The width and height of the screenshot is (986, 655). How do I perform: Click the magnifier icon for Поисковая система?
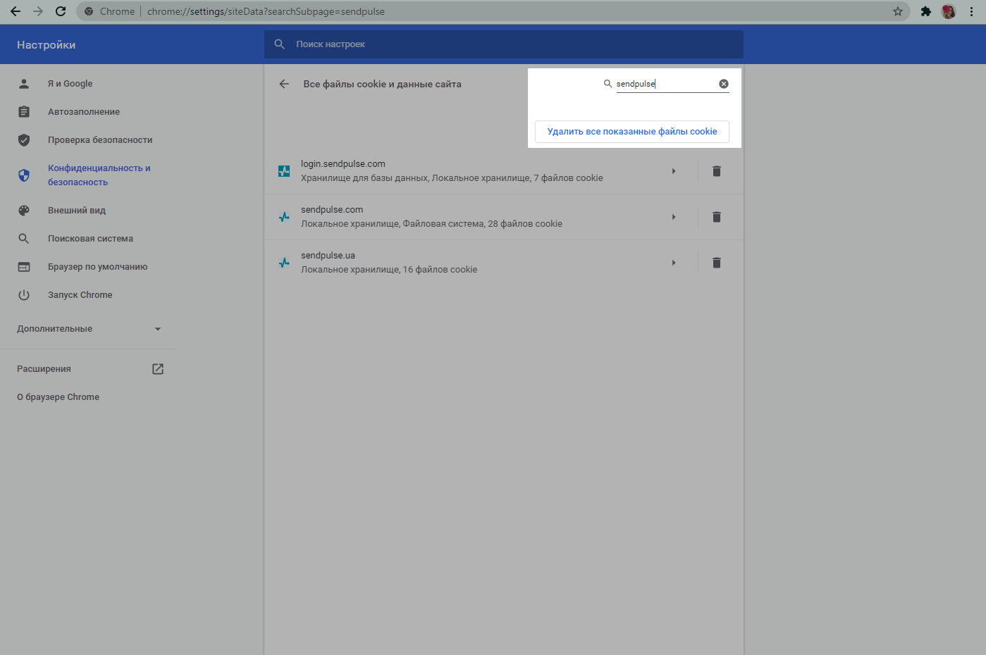24,239
